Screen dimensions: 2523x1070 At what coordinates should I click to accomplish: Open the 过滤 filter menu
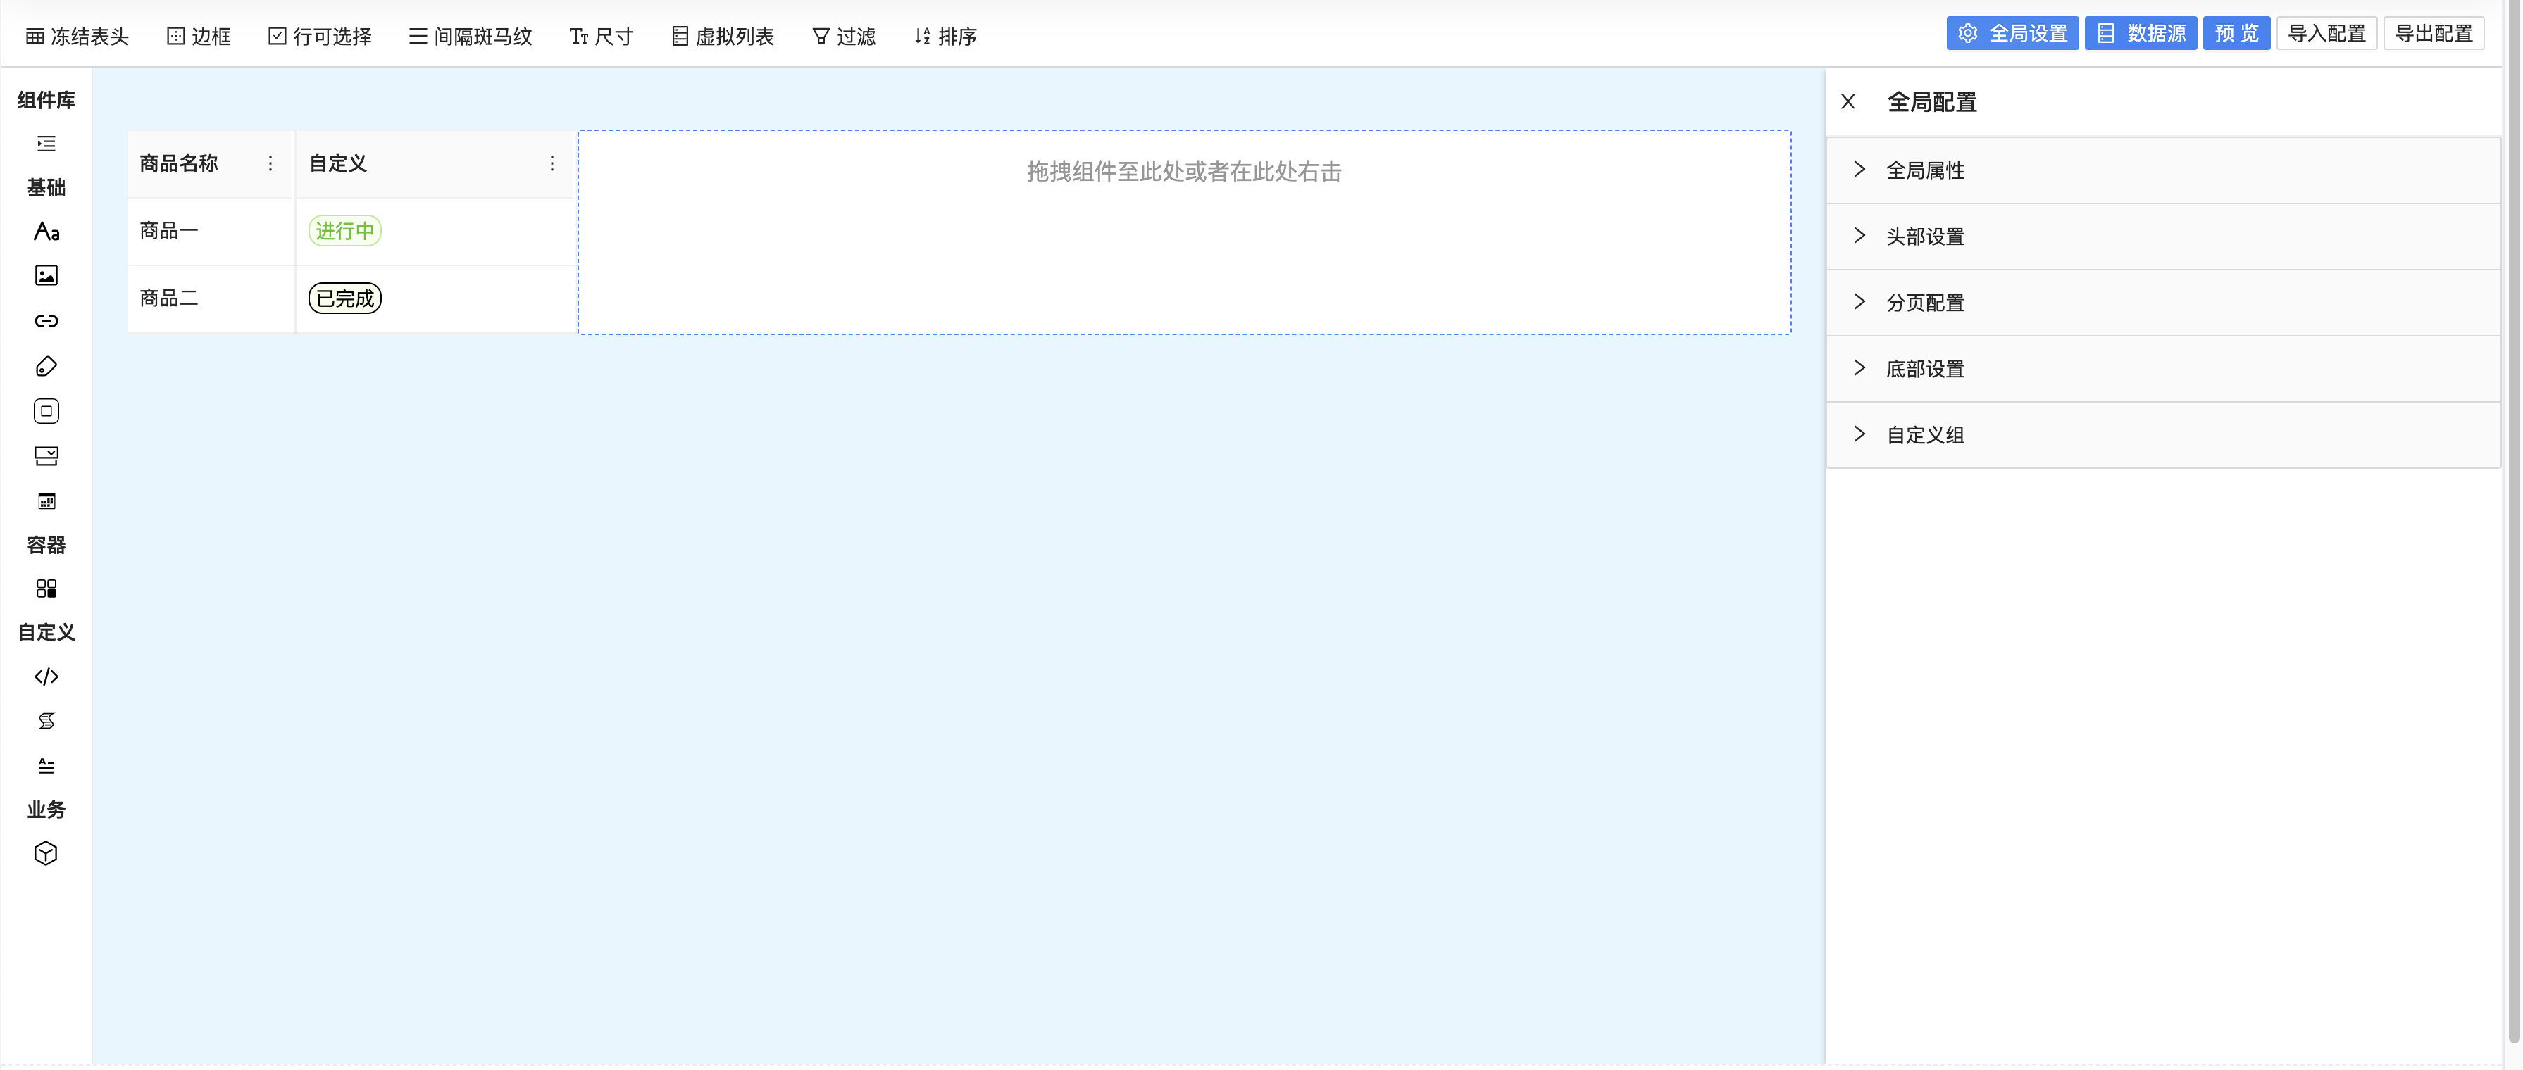pos(842,35)
